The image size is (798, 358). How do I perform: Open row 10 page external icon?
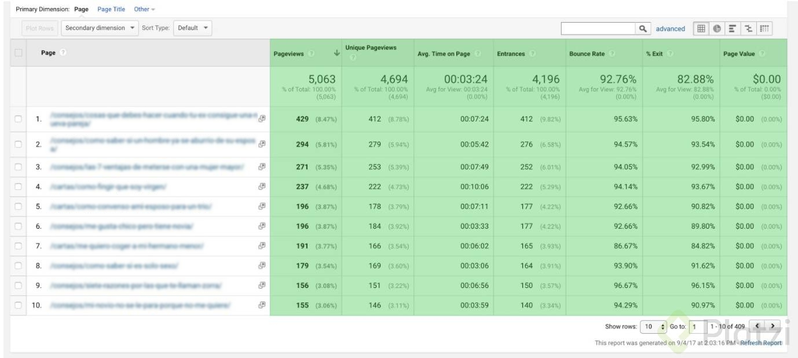tap(262, 305)
